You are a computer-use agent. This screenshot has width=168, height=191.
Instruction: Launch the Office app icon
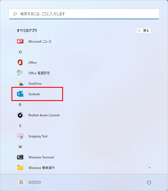click(20, 62)
